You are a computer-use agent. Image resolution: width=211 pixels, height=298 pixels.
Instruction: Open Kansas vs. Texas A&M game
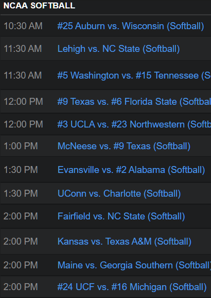point(125,242)
